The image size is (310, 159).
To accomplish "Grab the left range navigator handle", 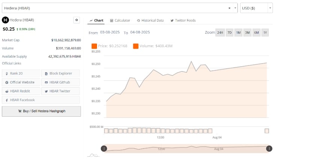I will coord(104,149).
